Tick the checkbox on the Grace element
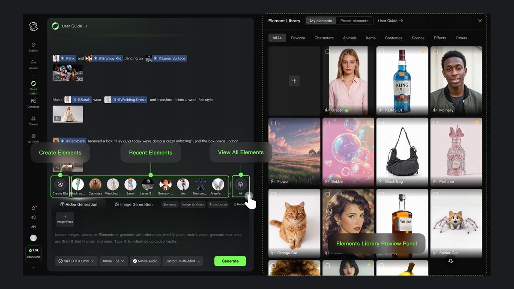 pyautogui.click(x=328, y=52)
